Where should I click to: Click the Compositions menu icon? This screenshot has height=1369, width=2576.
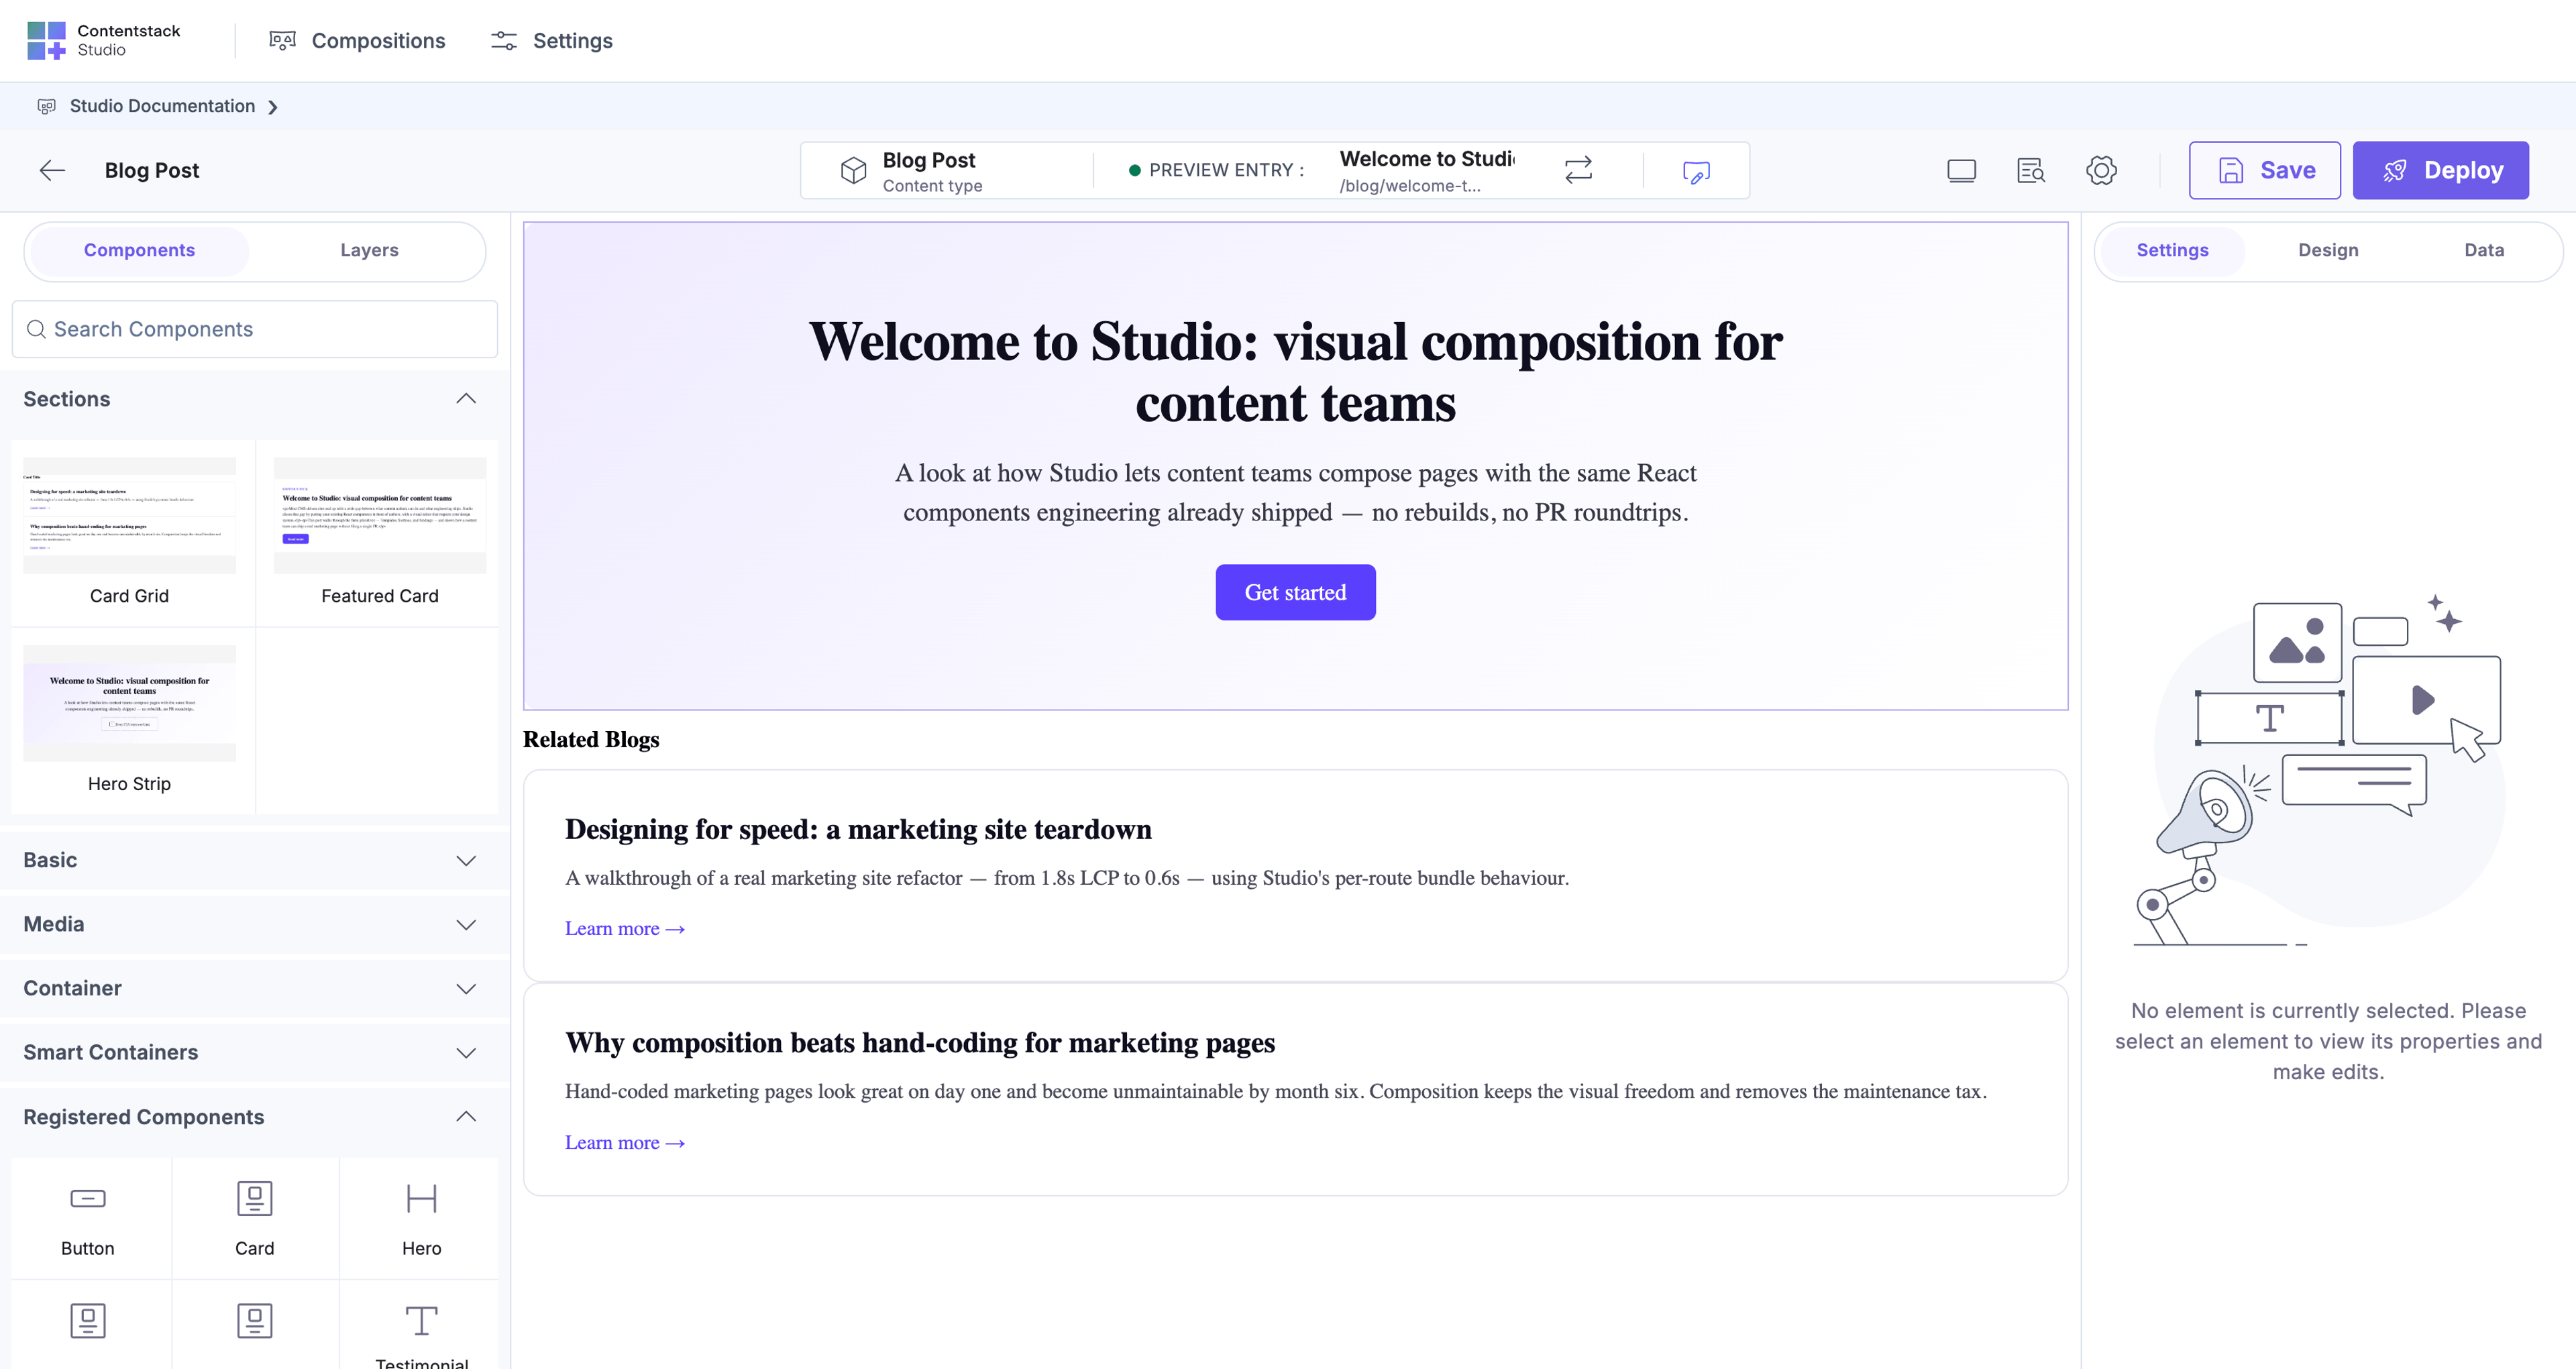coord(283,41)
